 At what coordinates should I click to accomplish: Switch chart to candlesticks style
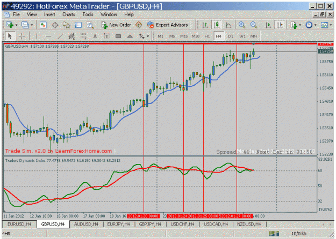[217, 25]
